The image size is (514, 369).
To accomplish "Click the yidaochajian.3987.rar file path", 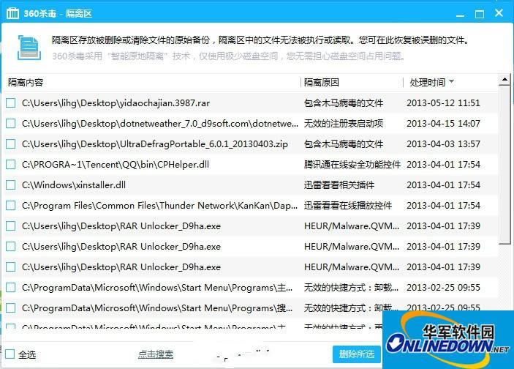I will (116, 103).
